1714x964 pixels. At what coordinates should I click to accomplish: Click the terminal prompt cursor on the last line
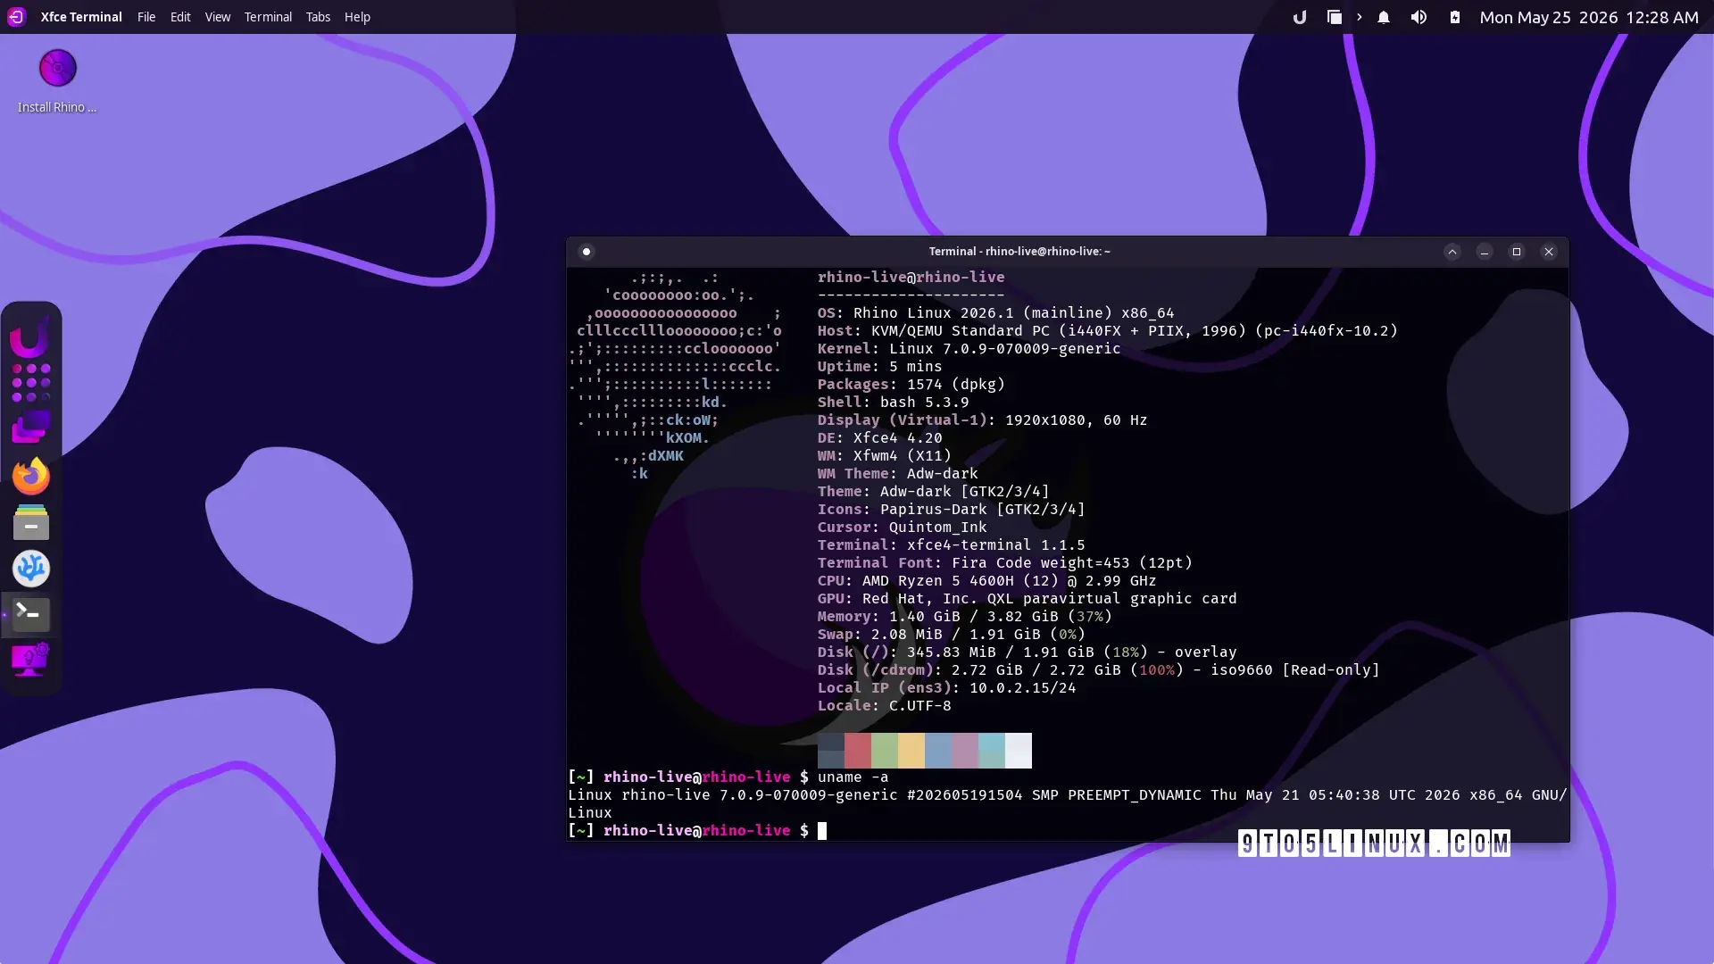tap(822, 831)
